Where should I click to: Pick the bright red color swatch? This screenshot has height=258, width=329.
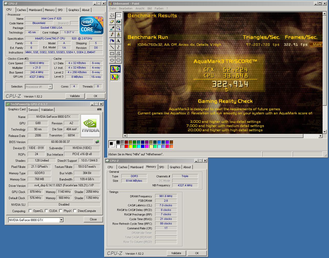click(x=127, y=146)
